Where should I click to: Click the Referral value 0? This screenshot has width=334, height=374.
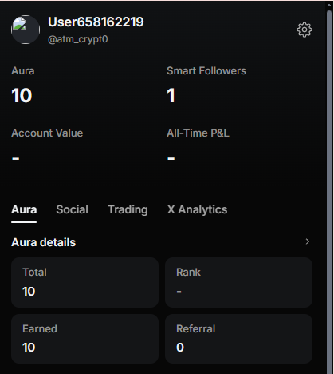coord(180,348)
